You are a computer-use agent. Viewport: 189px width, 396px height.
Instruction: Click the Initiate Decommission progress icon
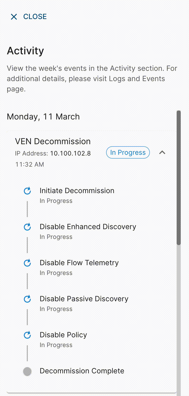[27, 191]
